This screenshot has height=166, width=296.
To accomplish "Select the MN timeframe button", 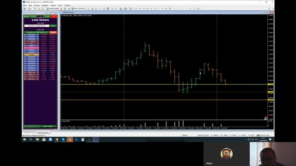I will click(x=166, y=9).
